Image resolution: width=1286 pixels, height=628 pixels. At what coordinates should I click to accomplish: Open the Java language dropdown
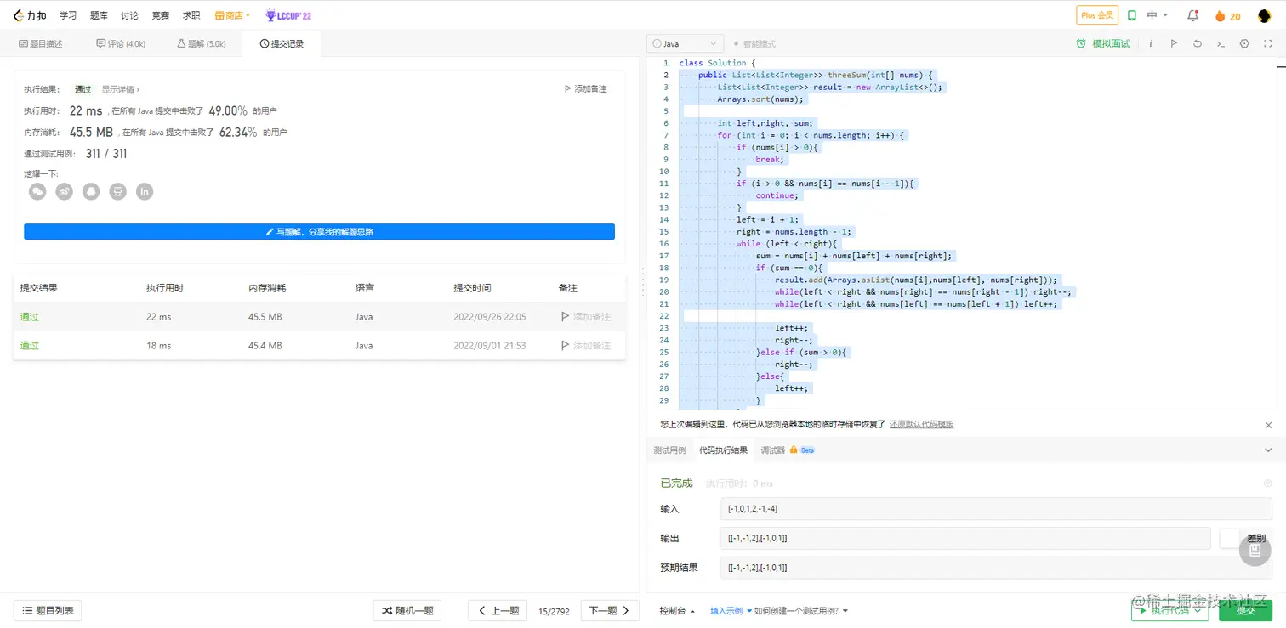[x=686, y=43]
